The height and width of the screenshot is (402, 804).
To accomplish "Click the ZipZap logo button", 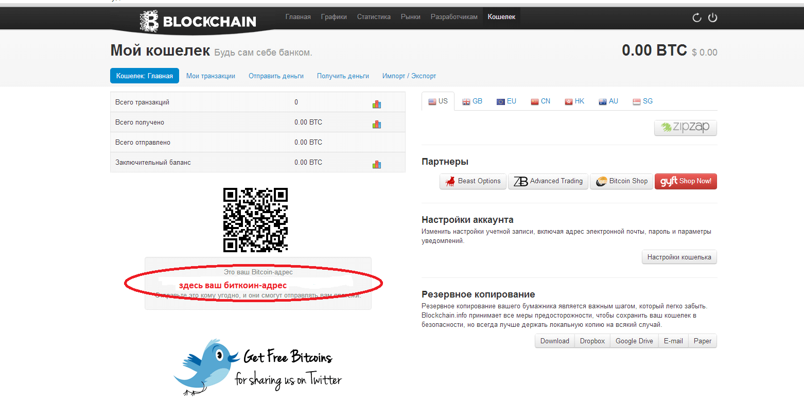I will 685,128.
